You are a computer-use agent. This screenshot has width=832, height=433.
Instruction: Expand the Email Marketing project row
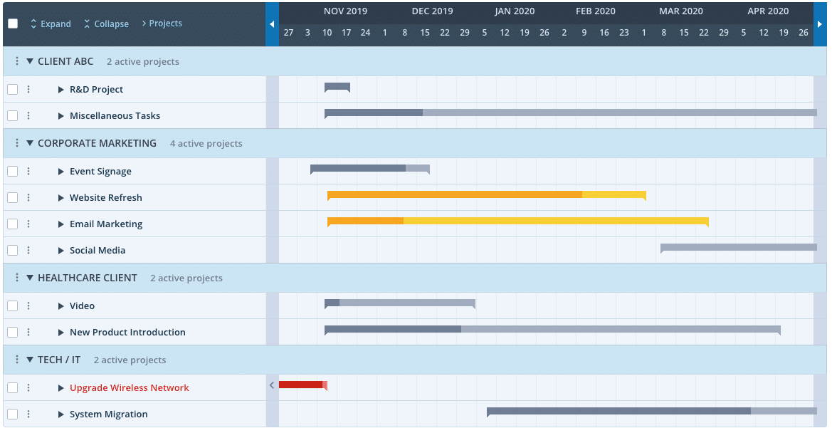coord(61,224)
